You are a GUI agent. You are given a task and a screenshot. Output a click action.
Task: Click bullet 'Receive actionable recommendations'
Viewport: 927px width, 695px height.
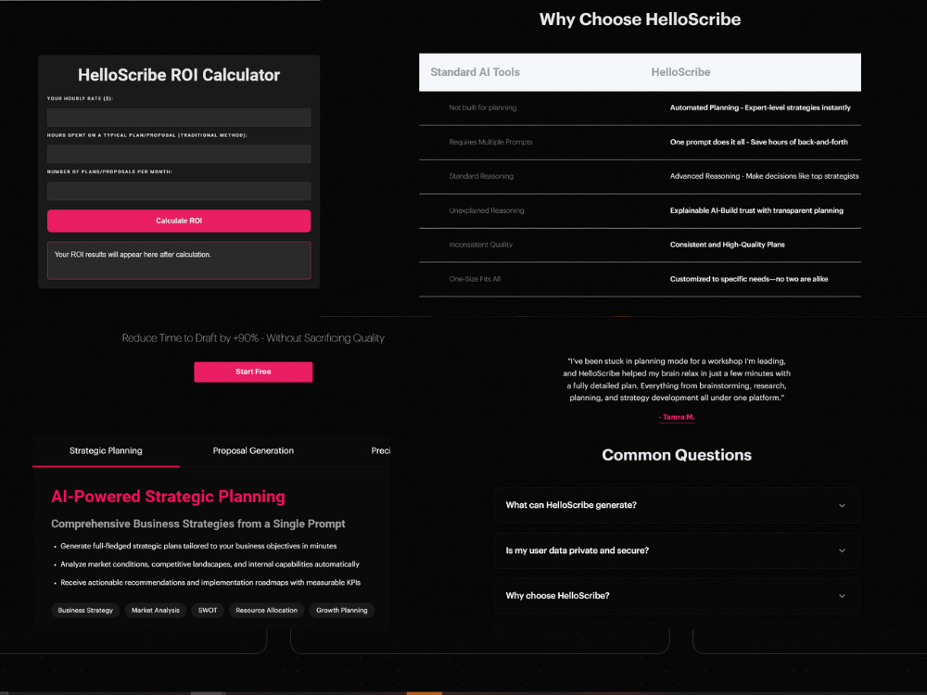point(210,583)
